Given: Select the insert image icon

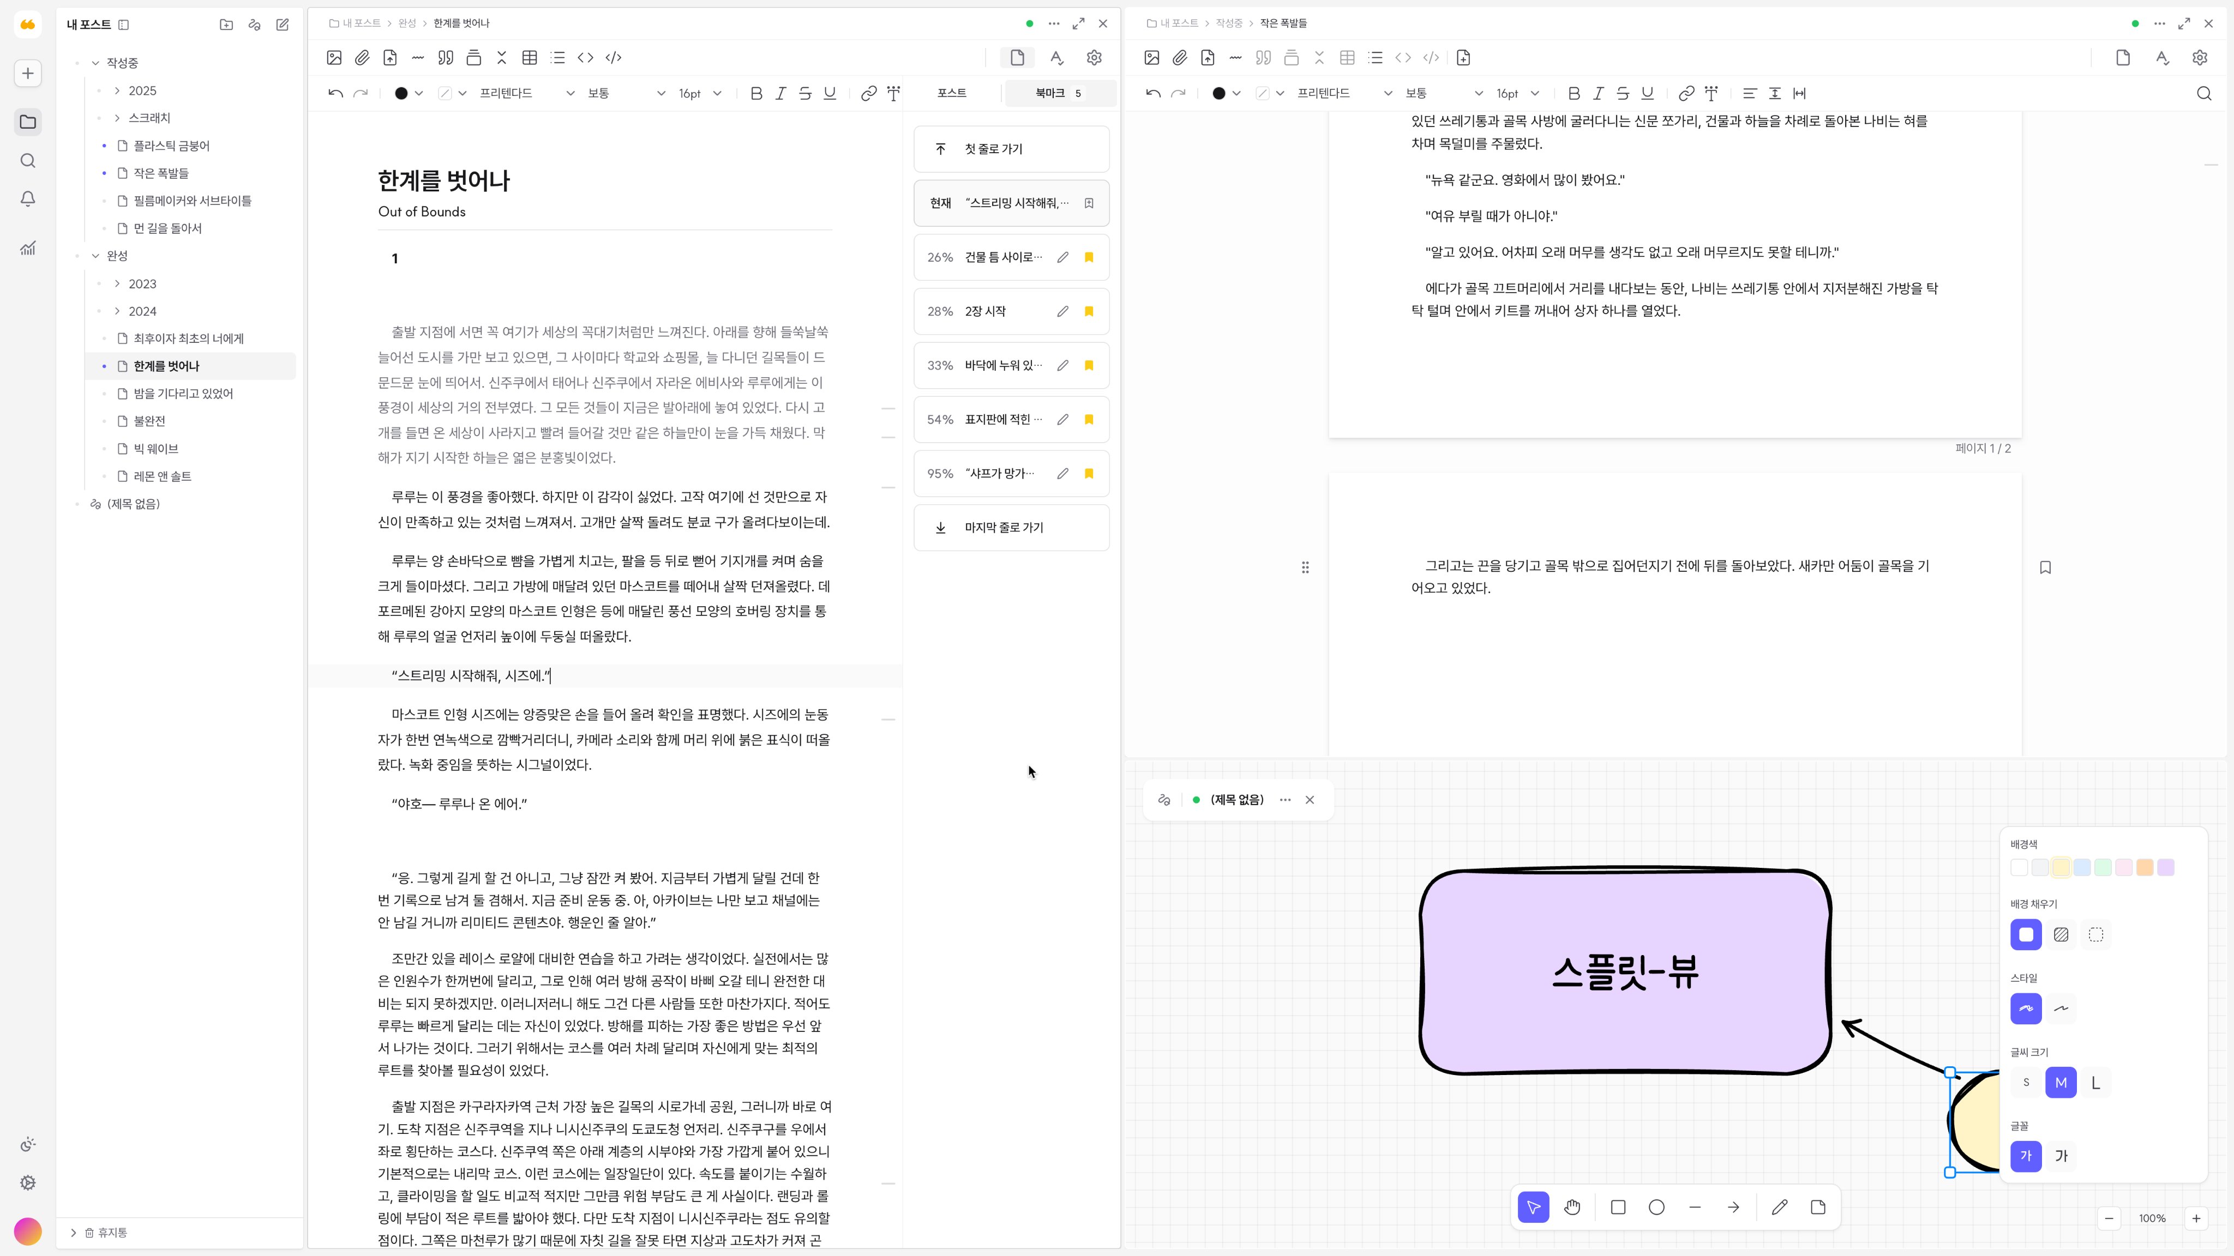Looking at the screenshot, I should 334,57.
